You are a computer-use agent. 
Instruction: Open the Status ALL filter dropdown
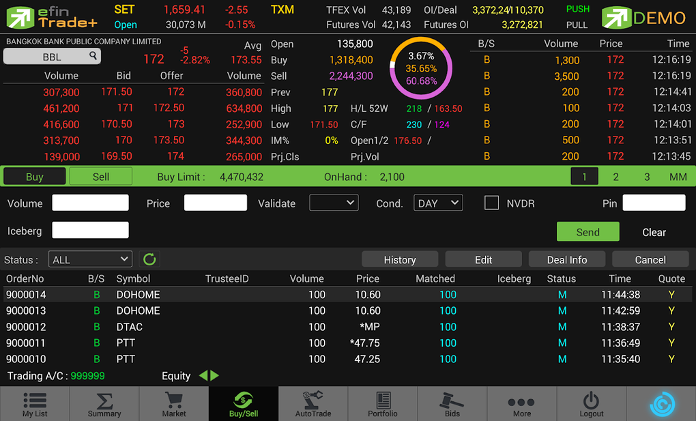[89, 259]
